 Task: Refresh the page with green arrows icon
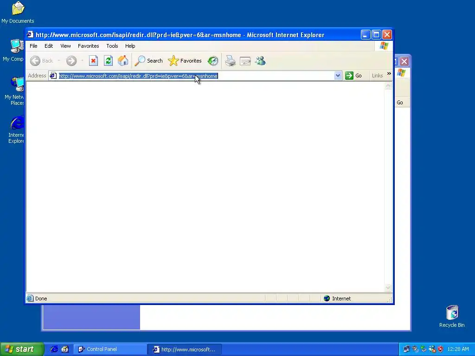108,61
